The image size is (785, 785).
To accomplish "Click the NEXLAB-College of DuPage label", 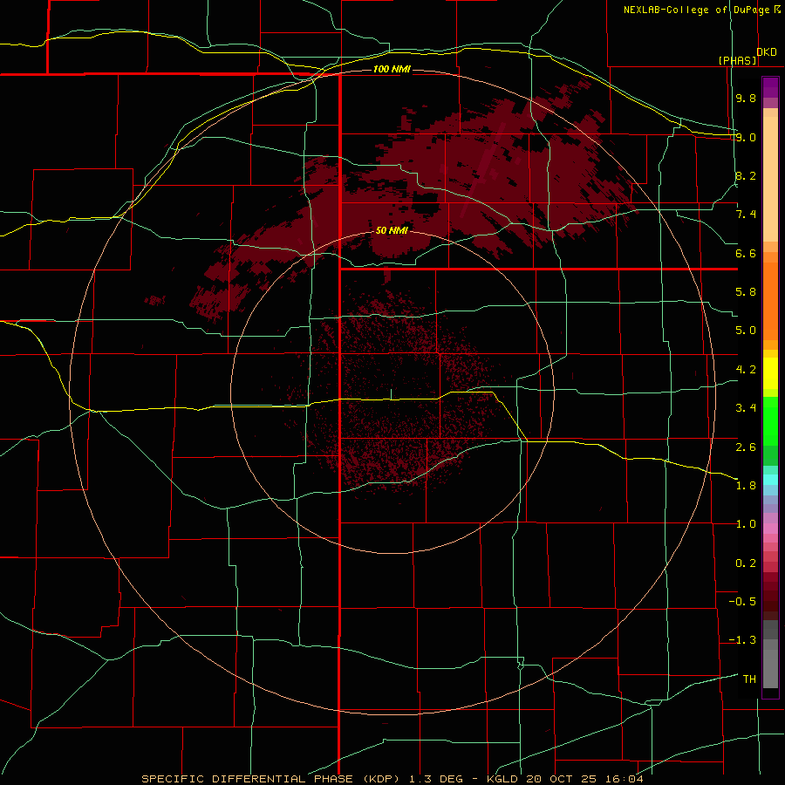I will click(696, 10).
